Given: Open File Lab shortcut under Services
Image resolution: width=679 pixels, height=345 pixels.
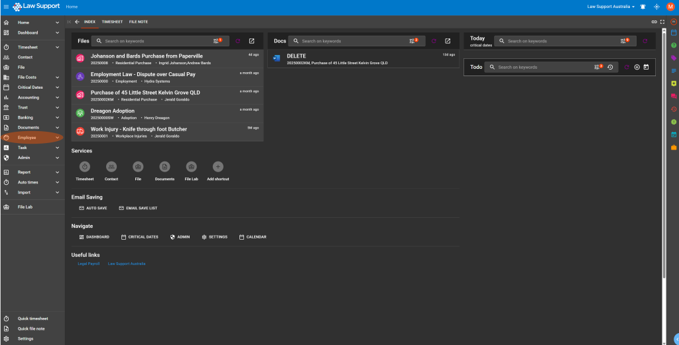Looking at the screenshot, I should [x=191, y=167].
